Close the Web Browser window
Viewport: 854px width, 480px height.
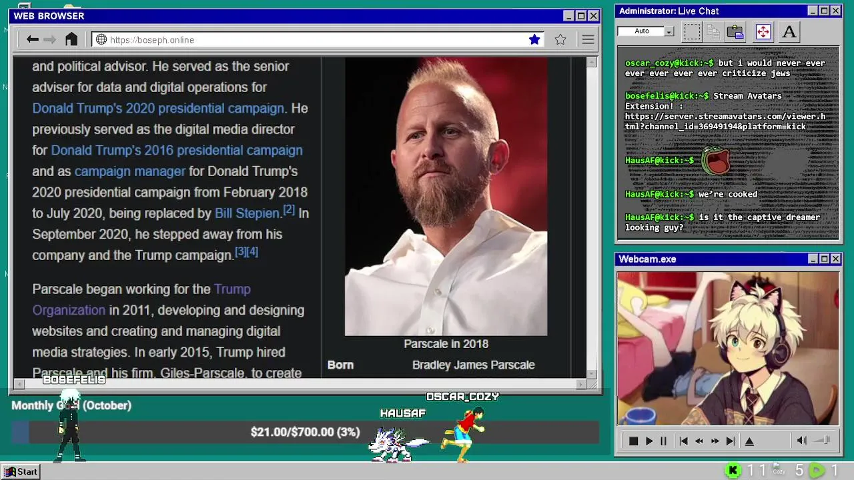point(593,16)
